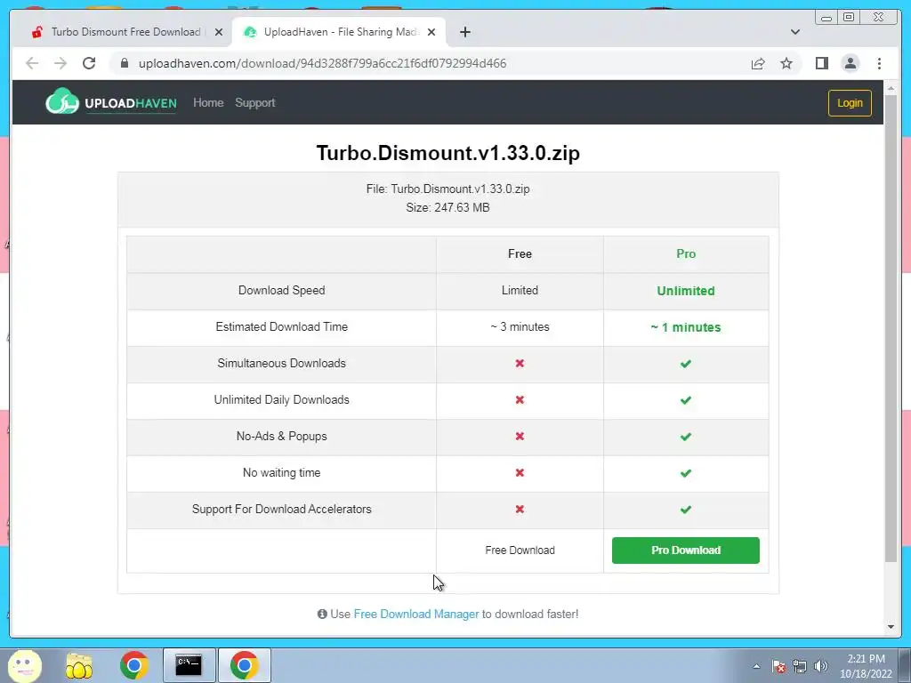911x683 pixels.
Task: Click the scrollbar up arrow
Action: click(891, 89)
